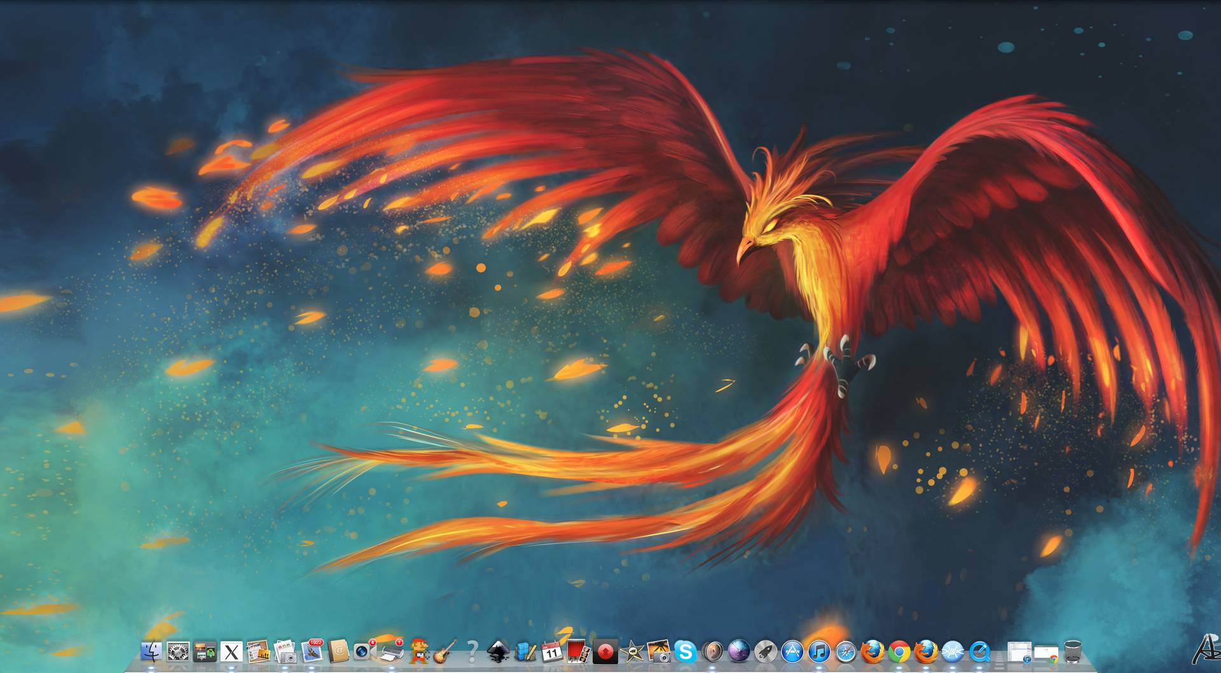Open GarageBand guitar icon

[446, 651]
